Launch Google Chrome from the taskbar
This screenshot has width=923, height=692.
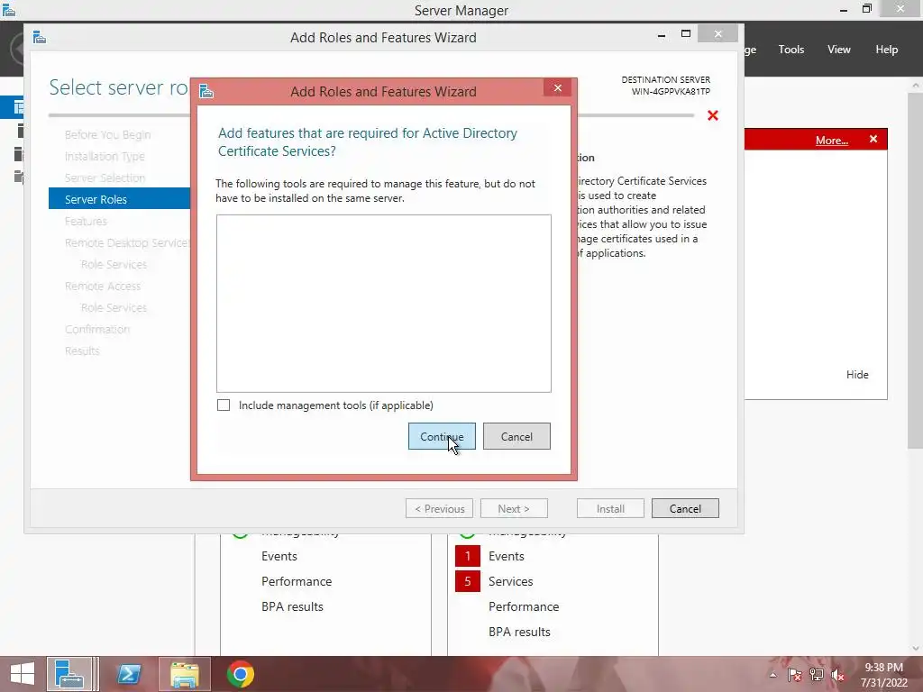pos(240,674)
